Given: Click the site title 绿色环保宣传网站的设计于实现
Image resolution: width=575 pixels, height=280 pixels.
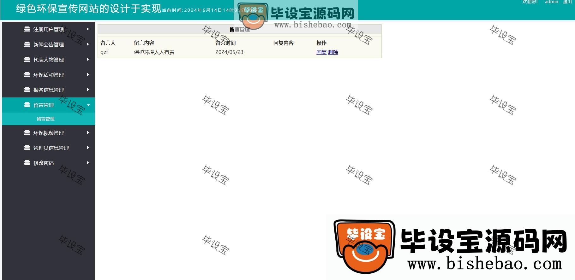Looking at the screenshot, I should (89, 9).
